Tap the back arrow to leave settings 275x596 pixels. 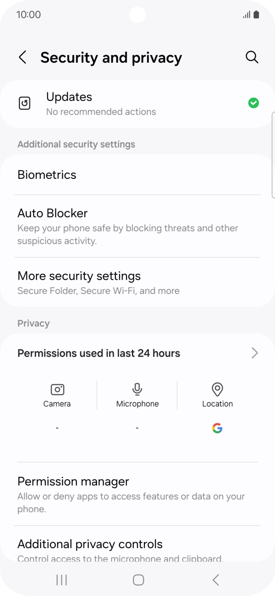(x=22, y=57)
